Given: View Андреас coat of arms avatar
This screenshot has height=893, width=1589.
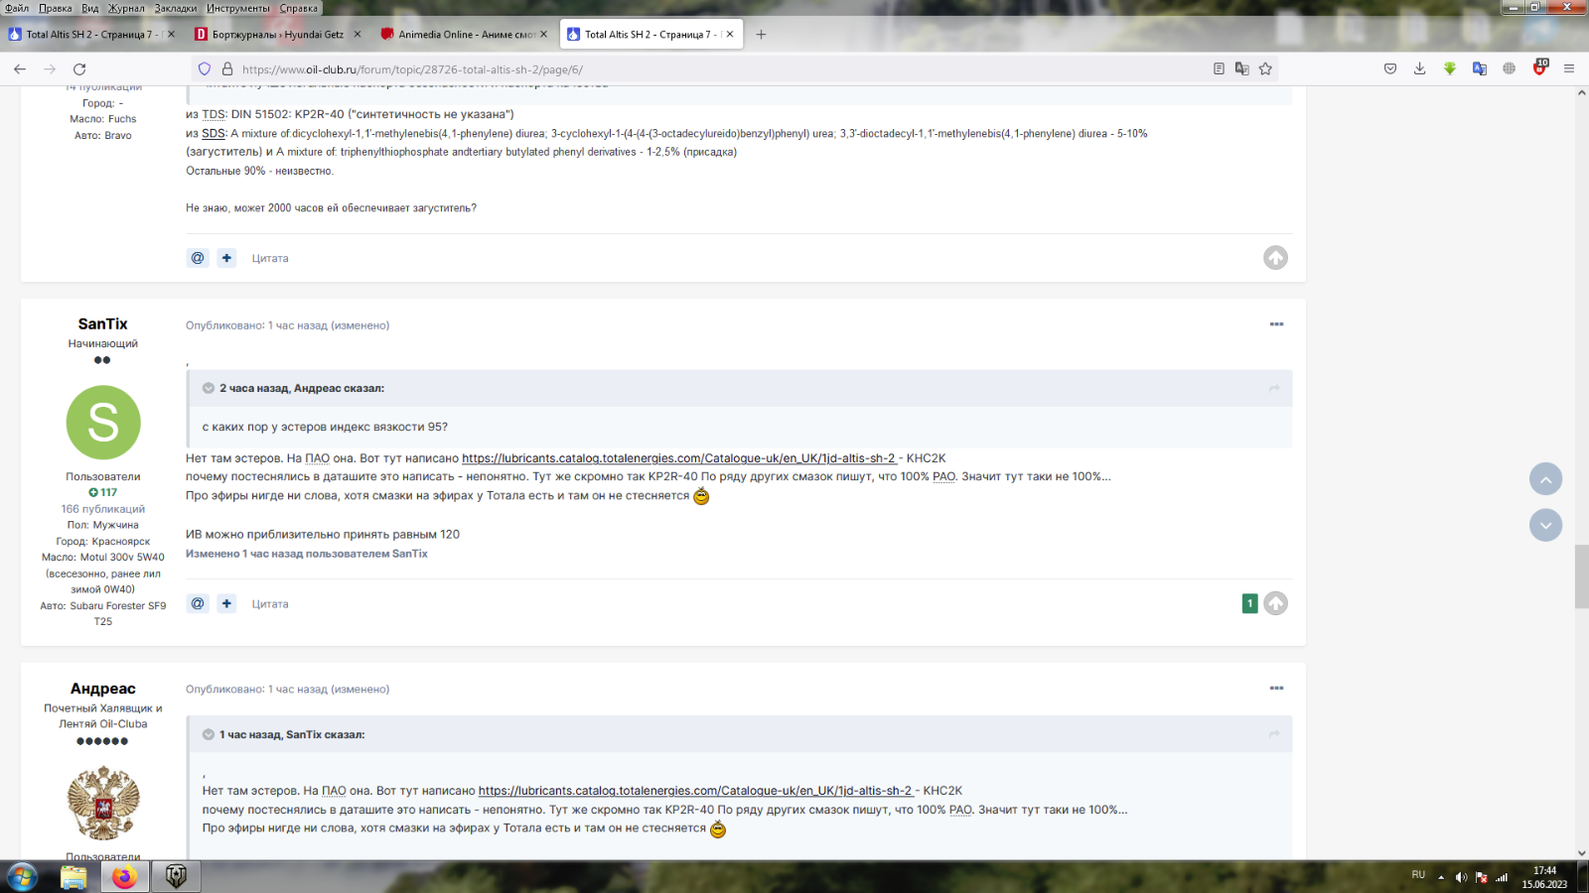Looking at the screenshot, I should tap(103, 803).
